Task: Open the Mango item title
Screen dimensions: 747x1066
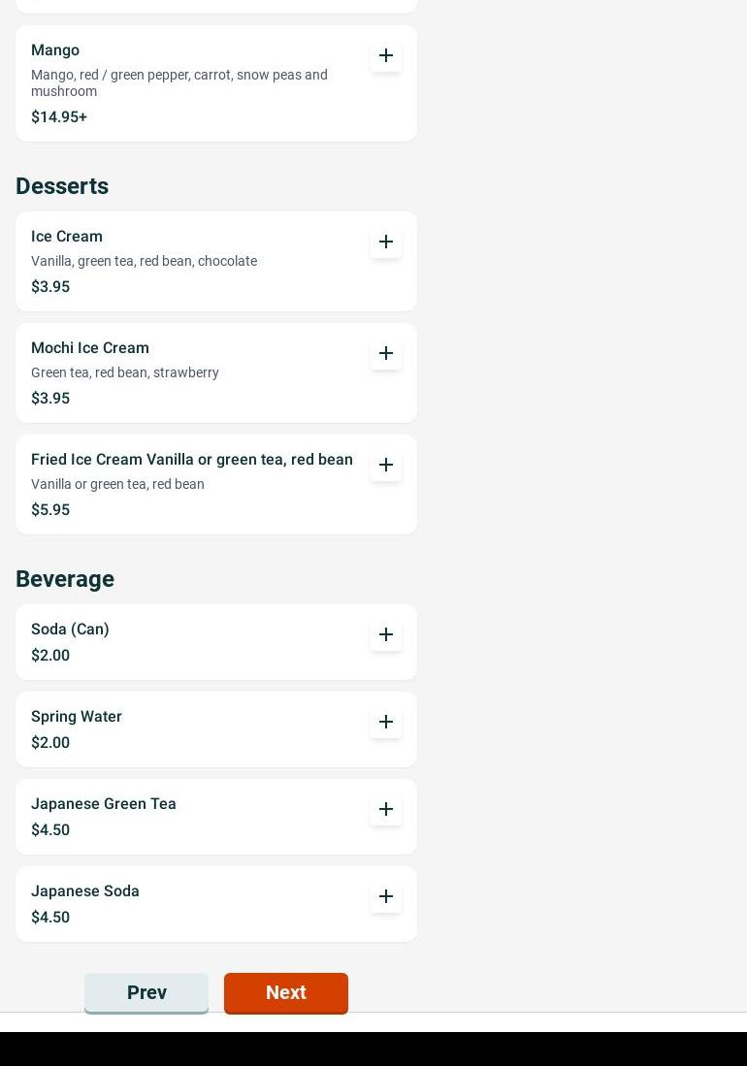Action: pyautogui.click(x=55, y=50)
